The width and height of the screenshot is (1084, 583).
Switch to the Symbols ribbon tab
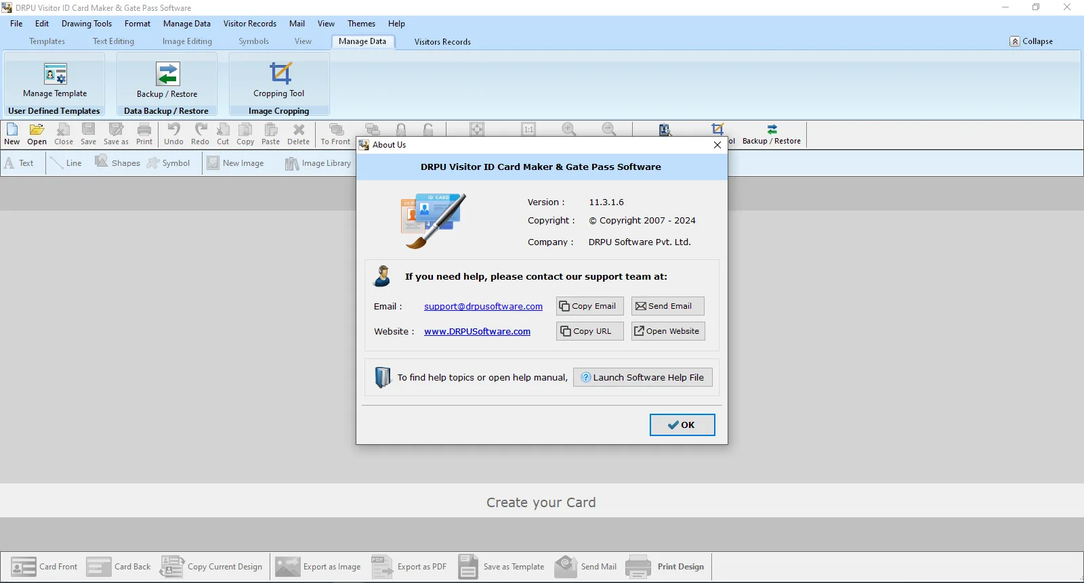click(x=253, y=41)
